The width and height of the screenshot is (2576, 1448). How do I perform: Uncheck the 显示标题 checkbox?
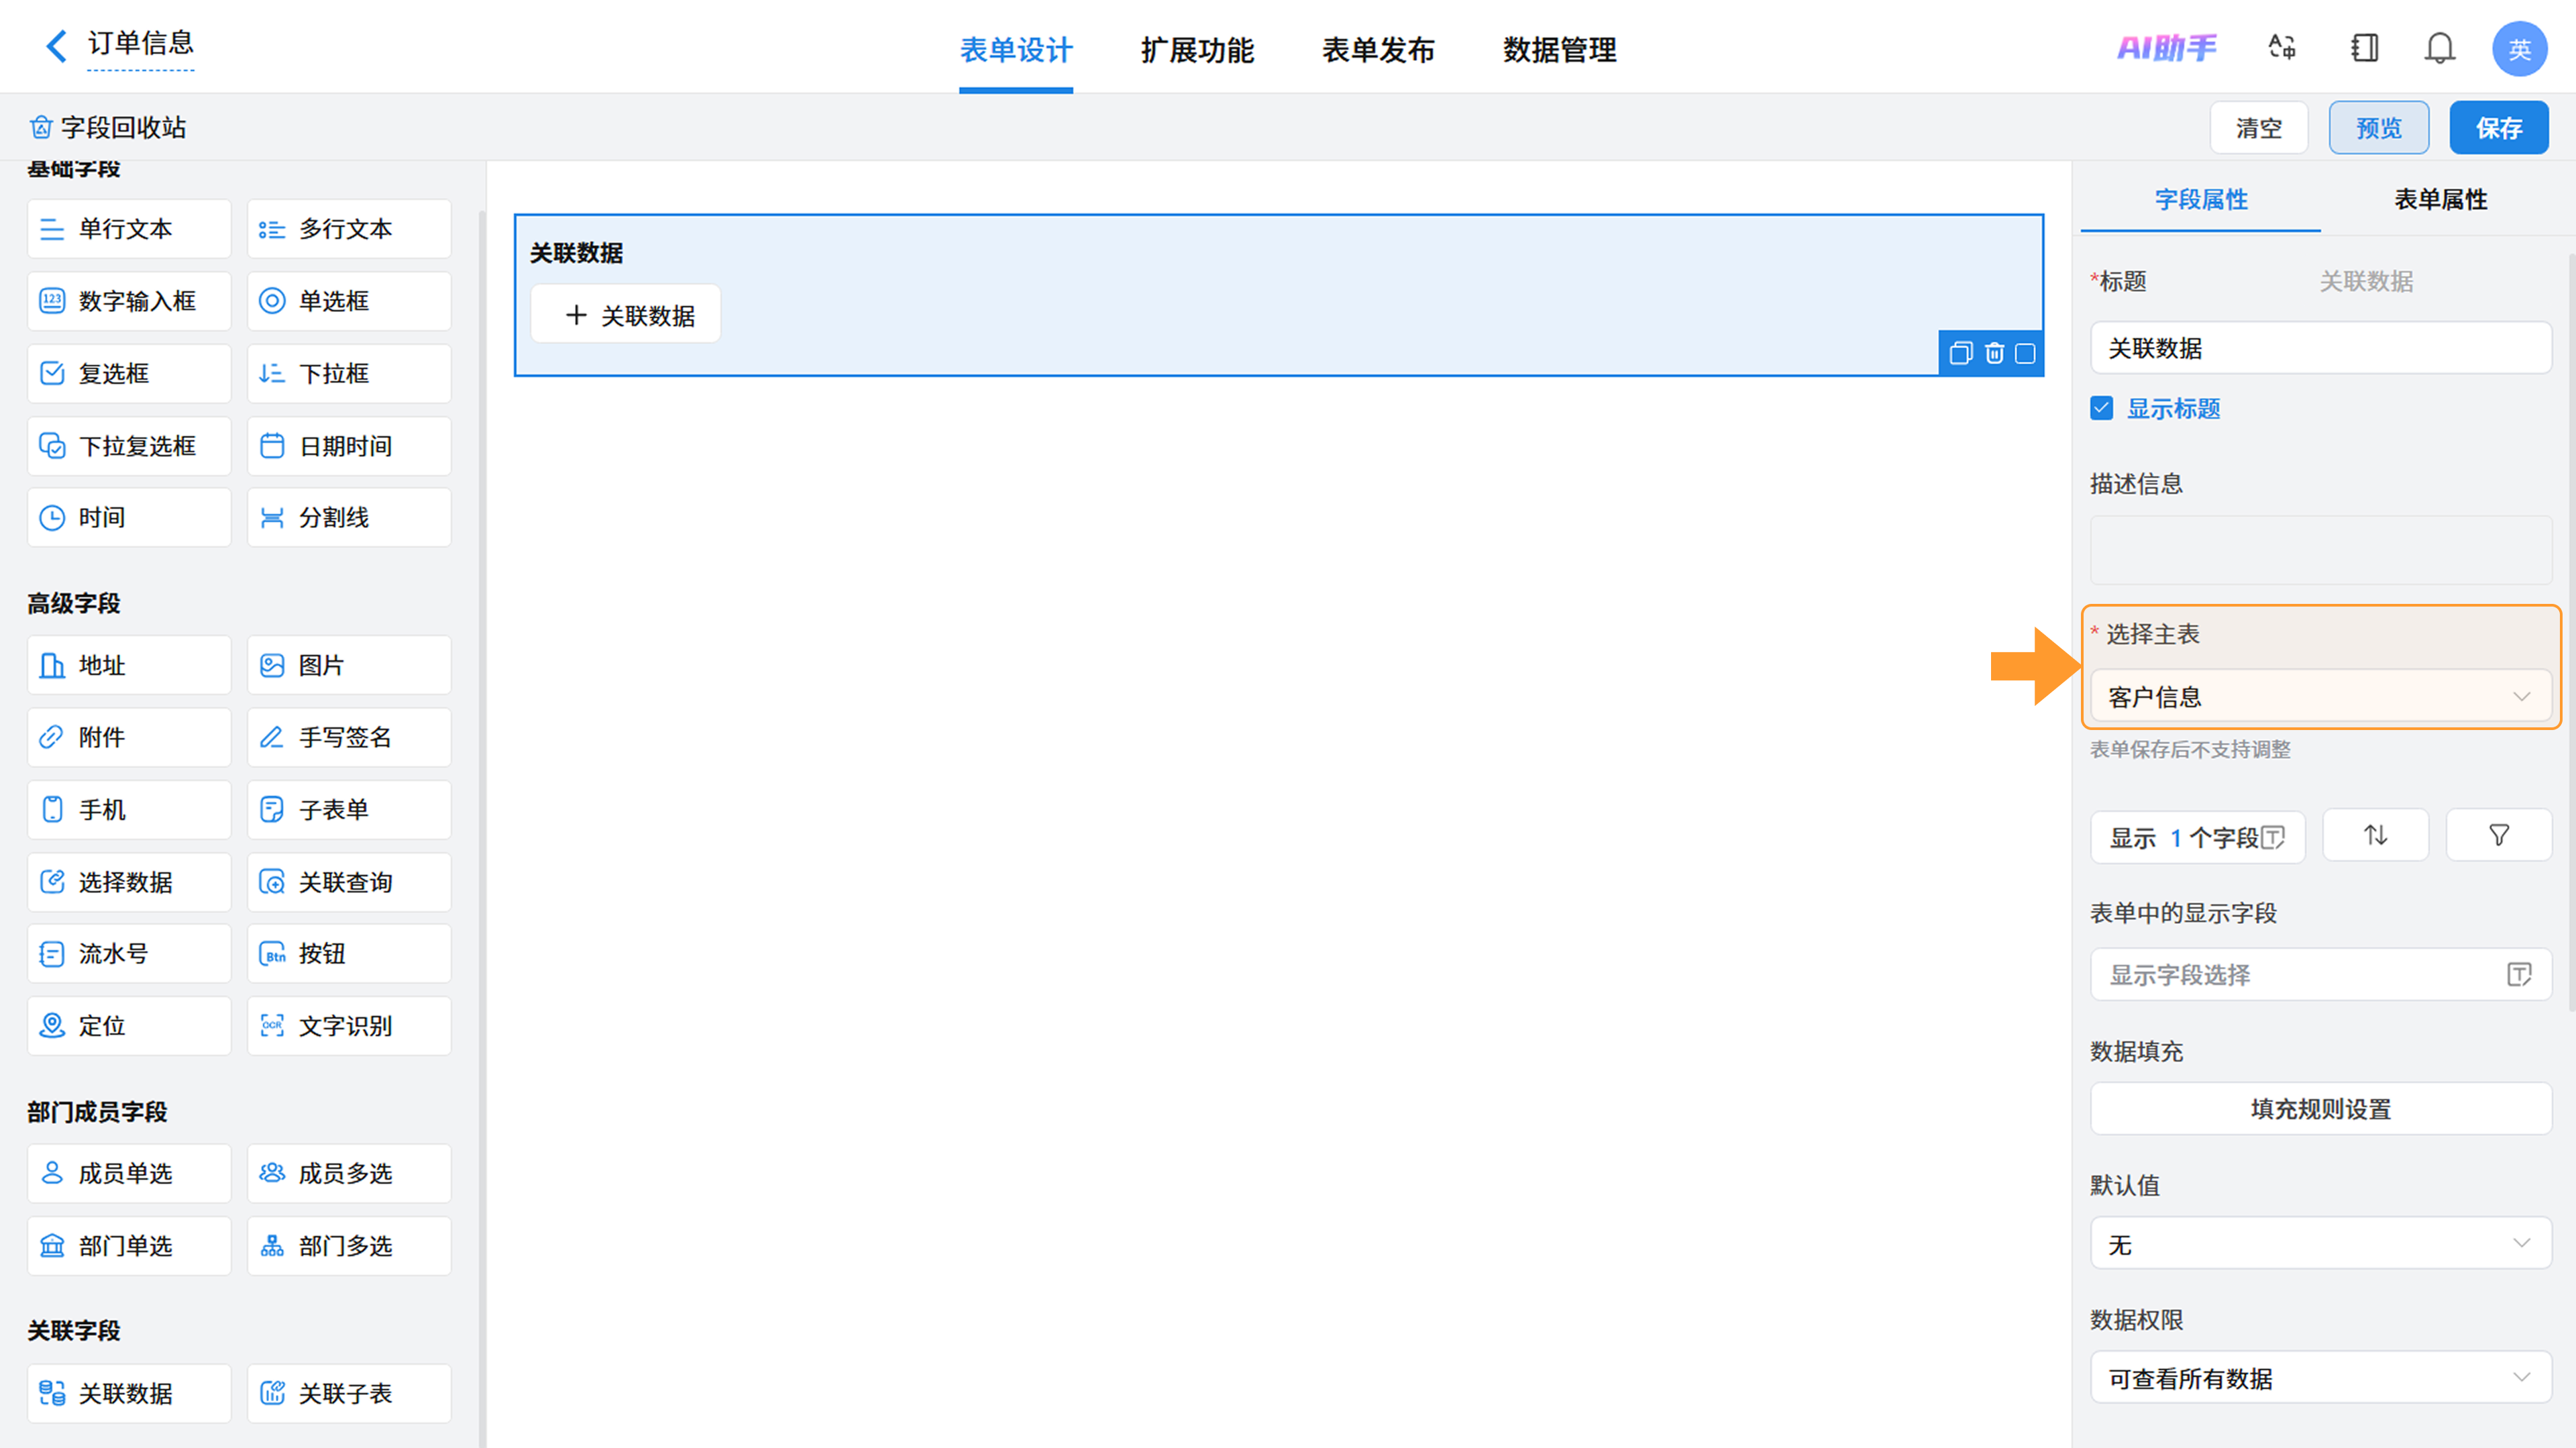2101,408
